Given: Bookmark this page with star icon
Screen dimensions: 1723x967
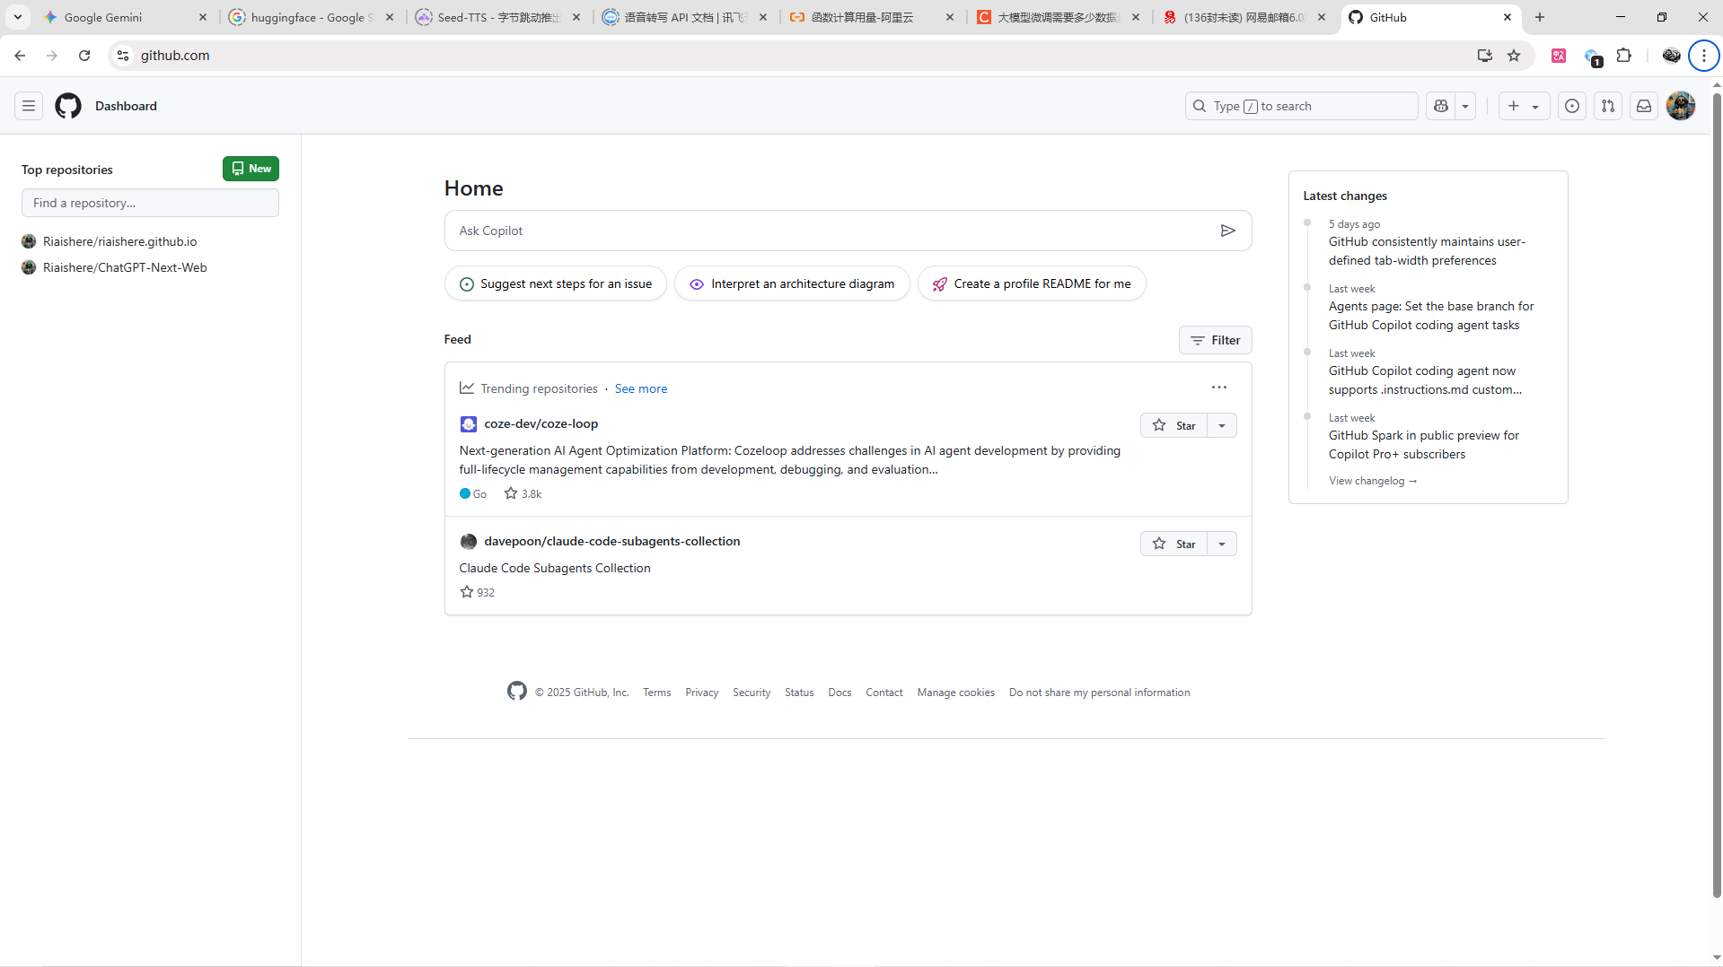Looking at the screenshot, I should 1514,56.
